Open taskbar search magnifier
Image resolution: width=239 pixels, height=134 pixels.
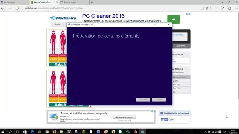[10, 131]
